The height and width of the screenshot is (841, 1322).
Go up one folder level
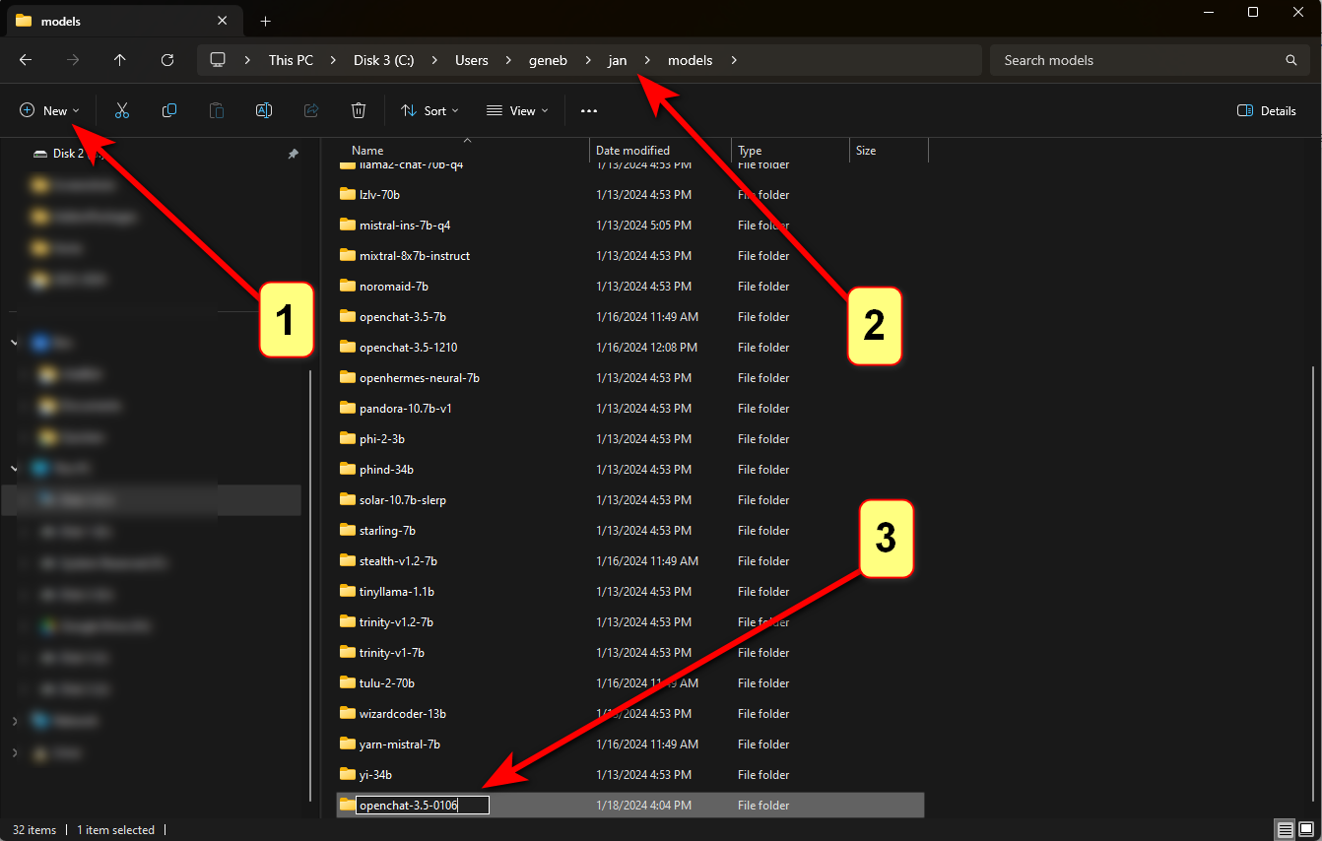pyautogui.click(x=120, y=60)
